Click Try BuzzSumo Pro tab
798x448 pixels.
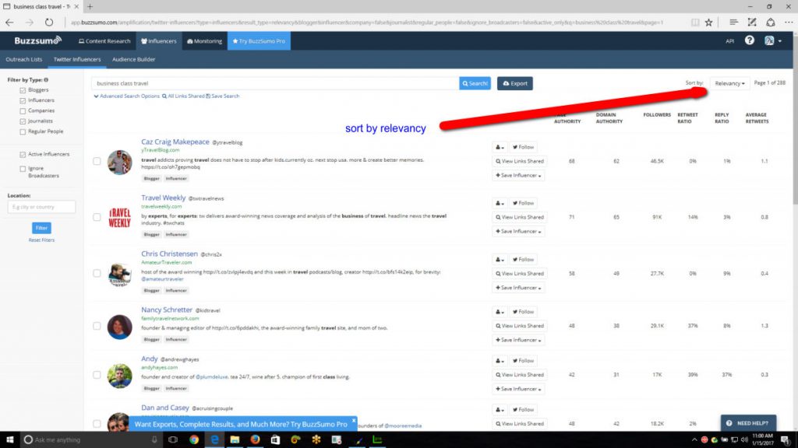(x=259, y=41)
